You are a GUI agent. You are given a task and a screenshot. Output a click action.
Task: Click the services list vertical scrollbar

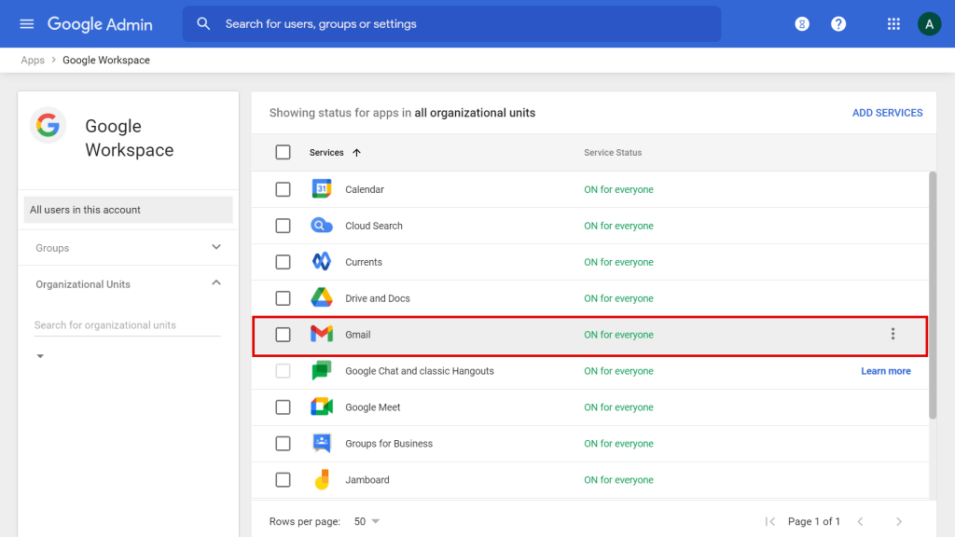pyautogui.click(x=933, y=296)
